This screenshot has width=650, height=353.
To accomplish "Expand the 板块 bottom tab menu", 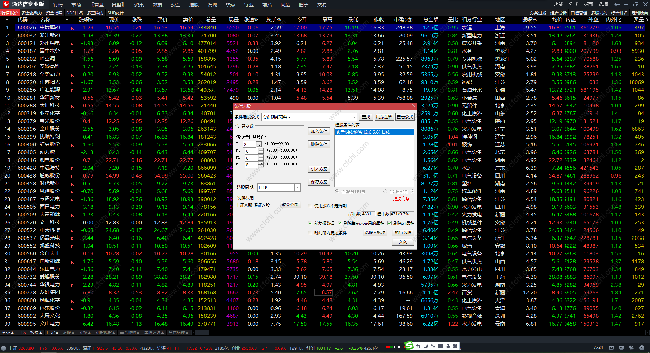I will click(x=36, y=333).
